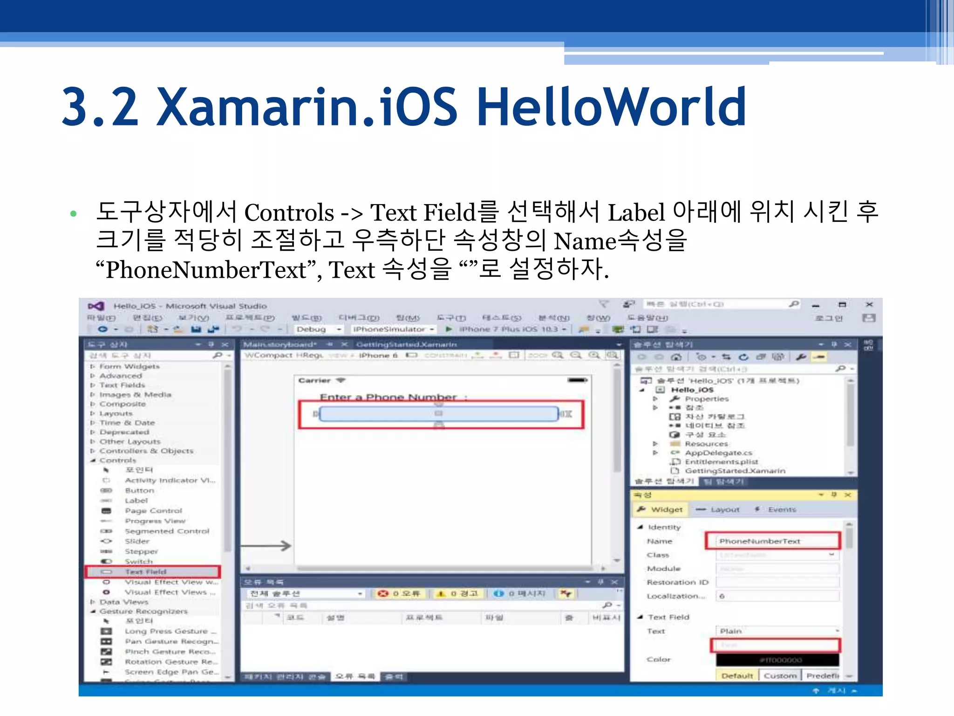The image size is (954, 716).
Task: Click the quick launch search box
Action: tap(722, 304)
